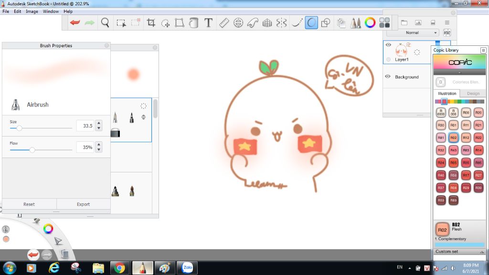
Task: Toggle the highlighted Predictive Stroke tool
Action: coord(311,22)
